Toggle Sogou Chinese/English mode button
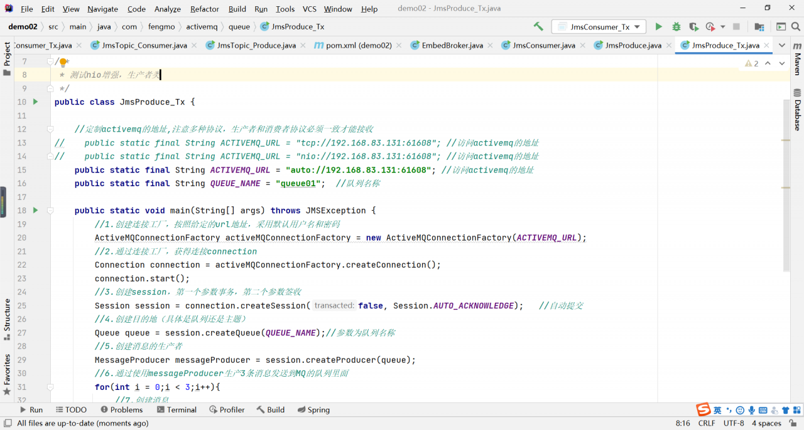Viewport: 804px width, 430px height. [x=717, y=410]
